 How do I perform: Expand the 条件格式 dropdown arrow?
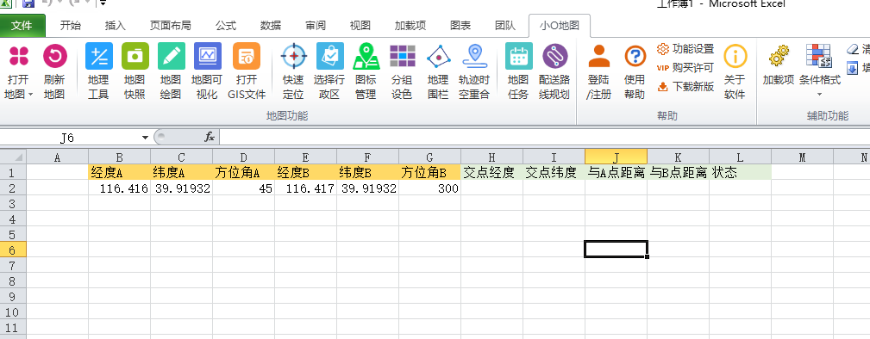pos(819,95)
